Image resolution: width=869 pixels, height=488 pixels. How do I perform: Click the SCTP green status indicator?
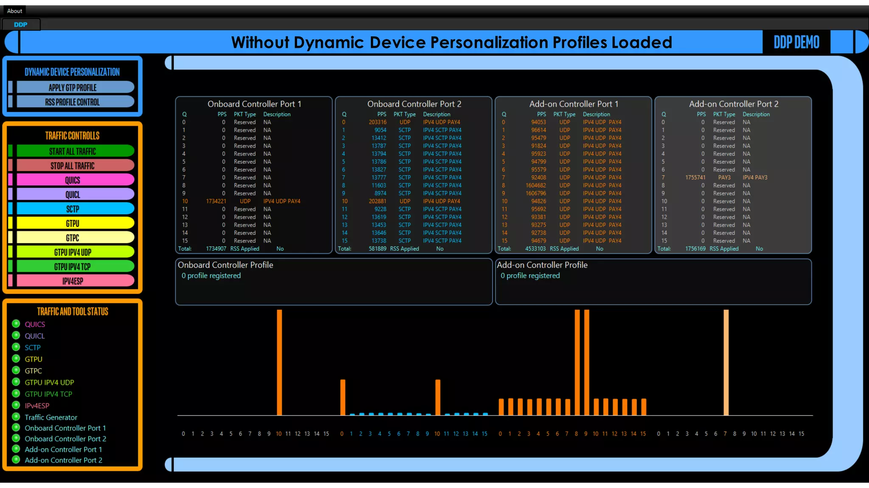(x=16, y=347)
